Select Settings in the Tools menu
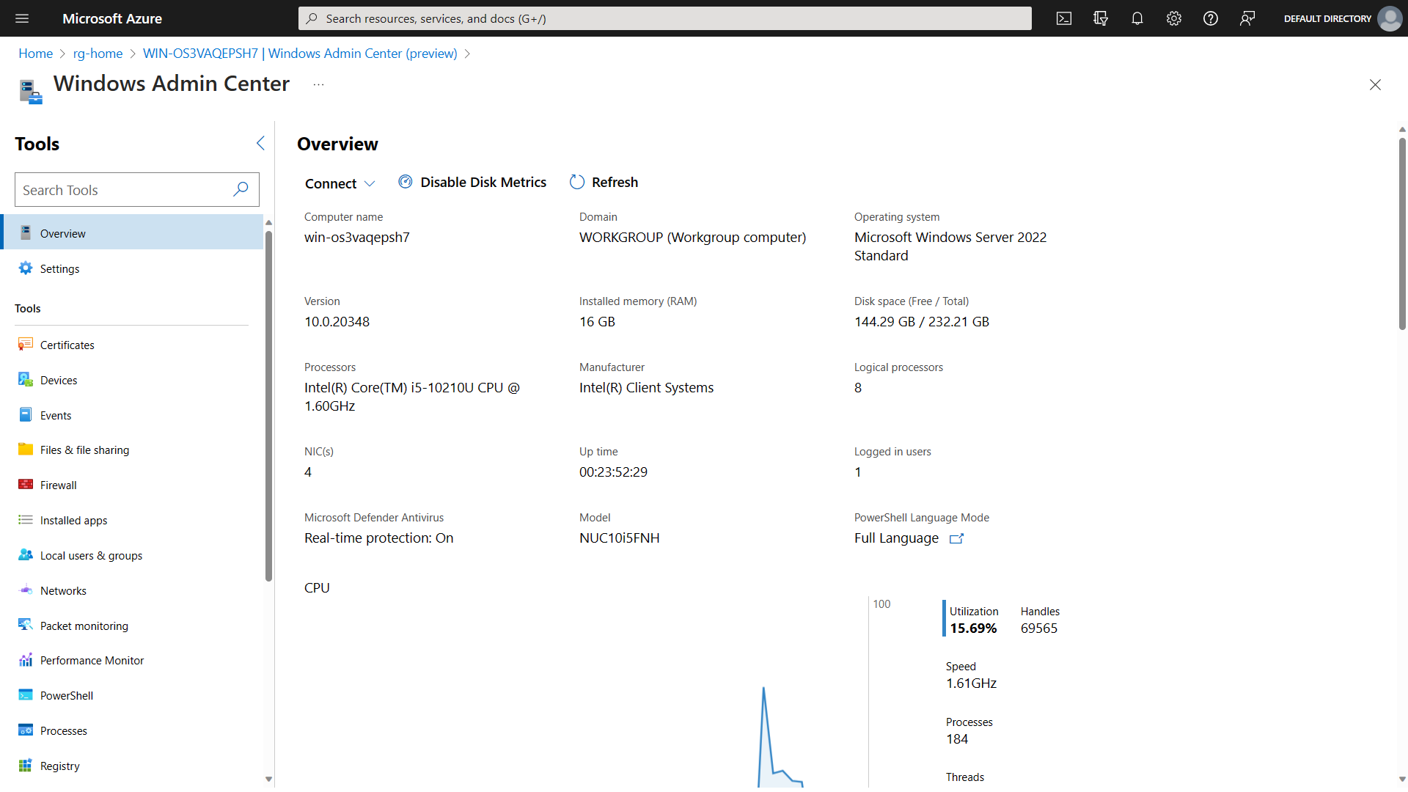The width and height of the screenshot is (1408, 792). click(x=132, y=268)
